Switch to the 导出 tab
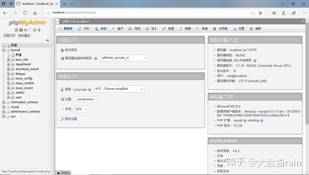 [x=135, y=29]
